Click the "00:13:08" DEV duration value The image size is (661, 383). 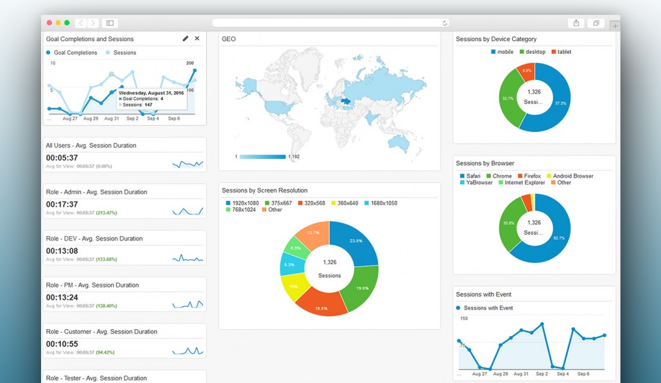point(62,251)
